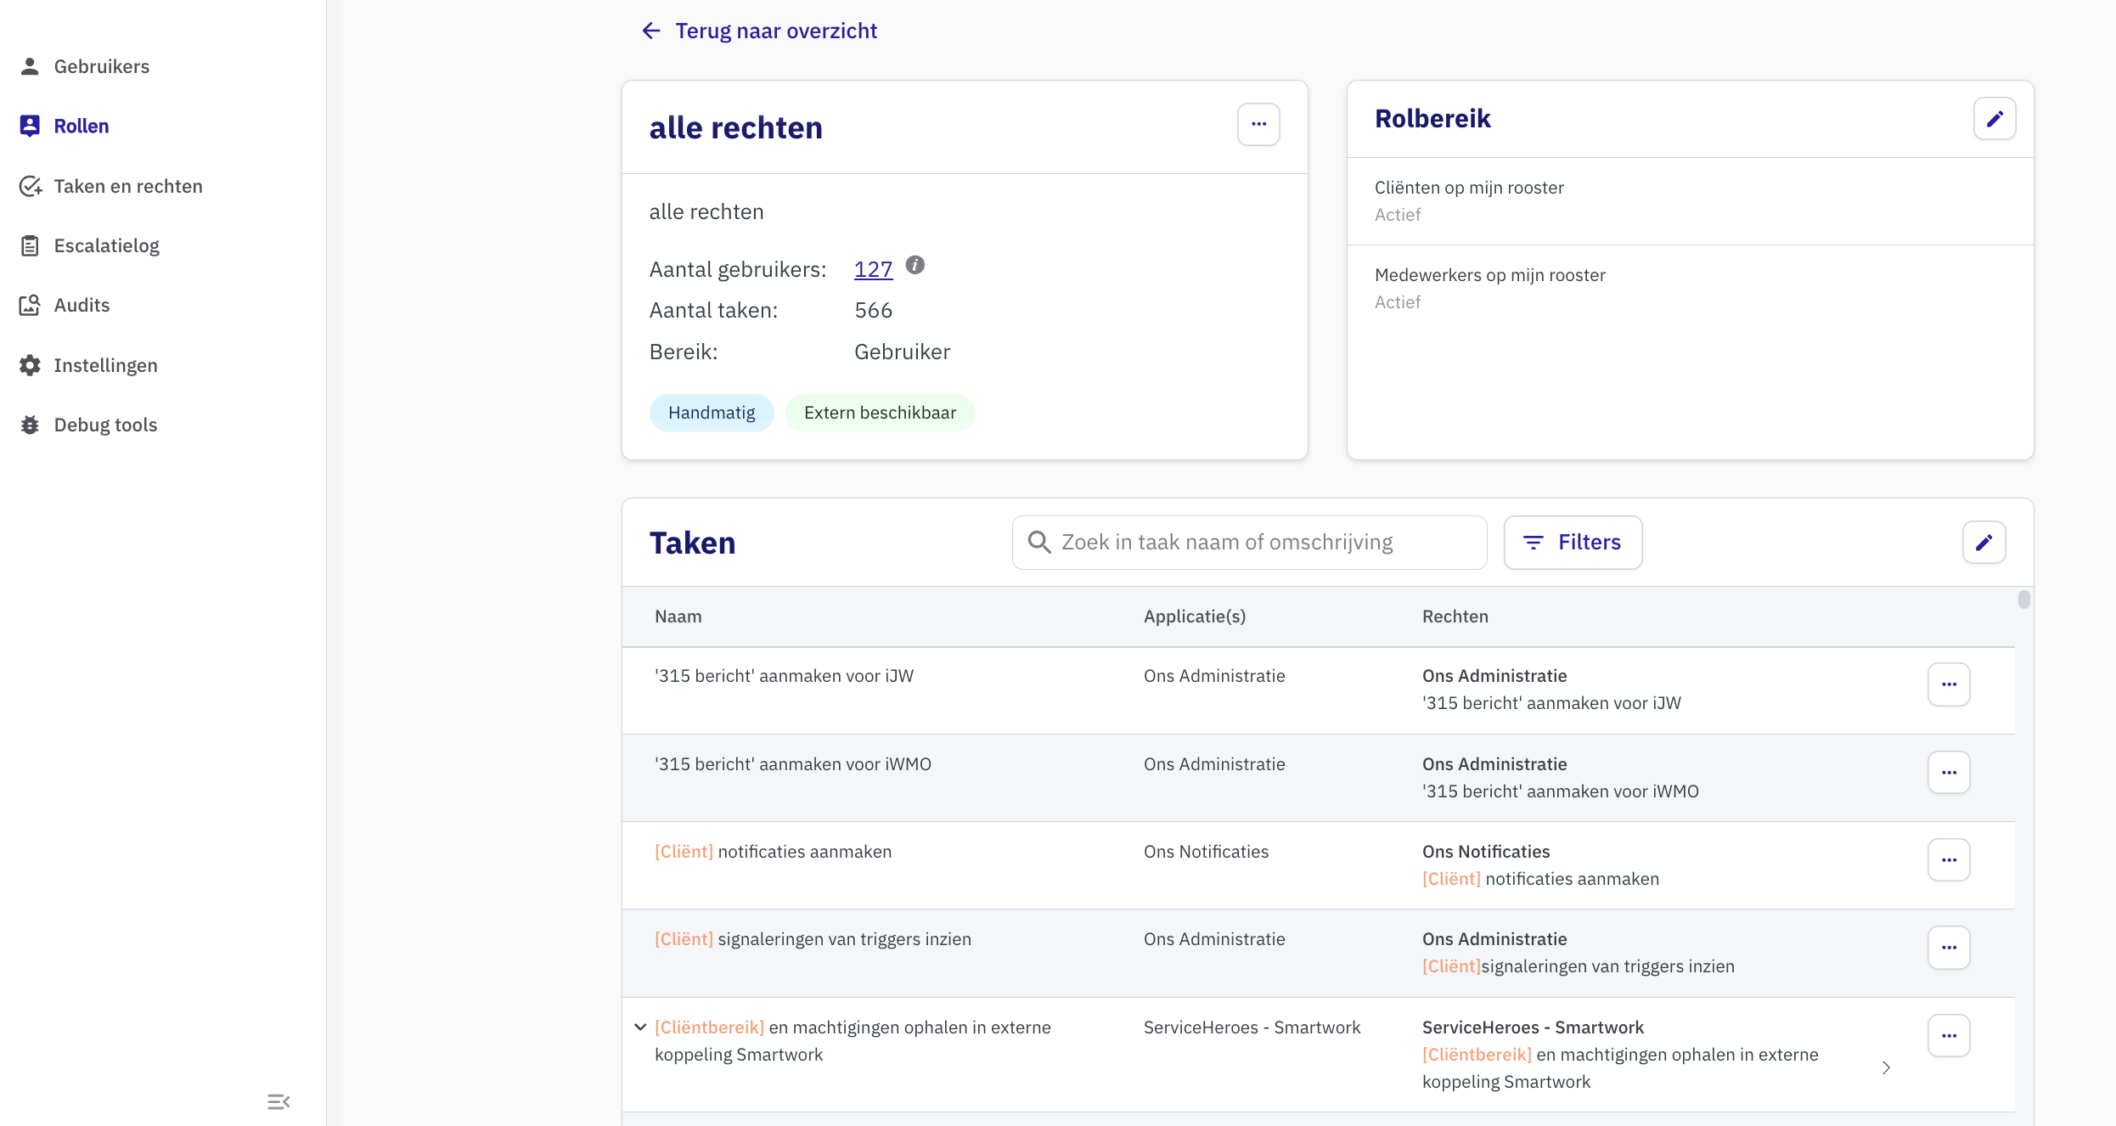Open options for '315 bericht' aanmaken voor iJW row
The width and height of the screenshot is (2116, 1126).
(1949, 684)
